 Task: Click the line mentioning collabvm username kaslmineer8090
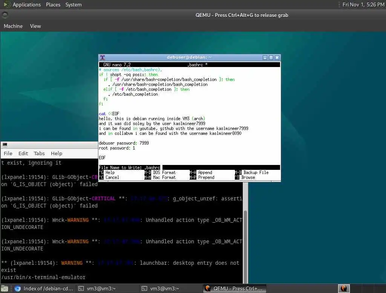170,133
